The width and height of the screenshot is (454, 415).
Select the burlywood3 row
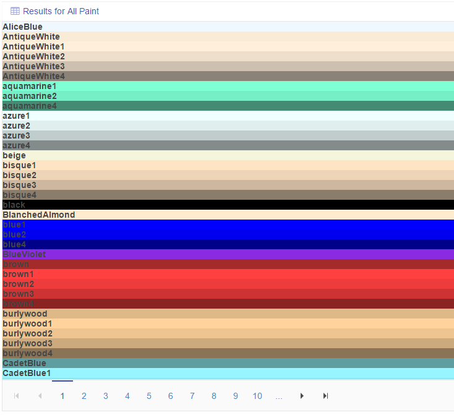pos(228,343)
